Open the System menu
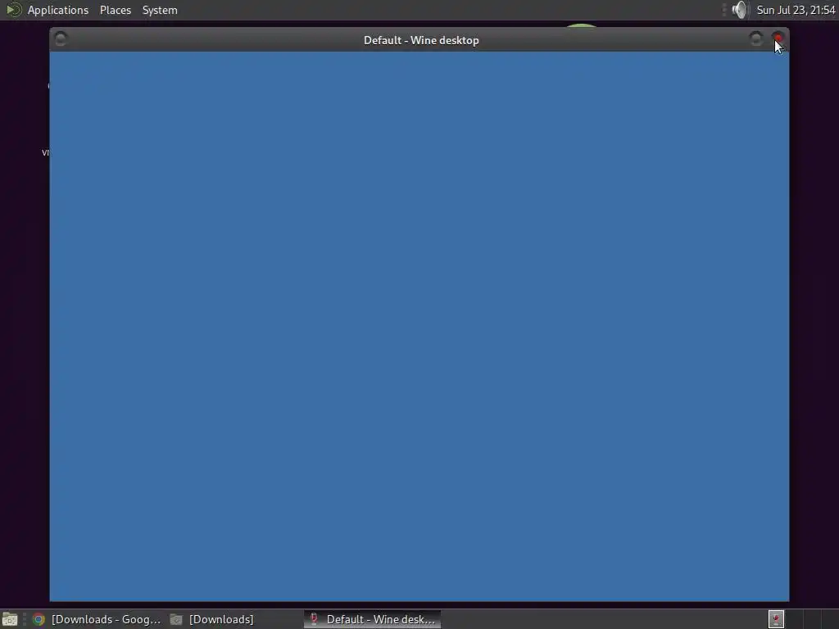This screenshot has height=629, width=839. [160, 10]
